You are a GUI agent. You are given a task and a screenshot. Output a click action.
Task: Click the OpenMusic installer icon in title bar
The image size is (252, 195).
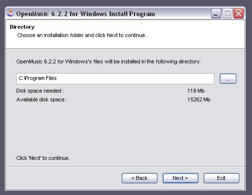pos(11,13)
